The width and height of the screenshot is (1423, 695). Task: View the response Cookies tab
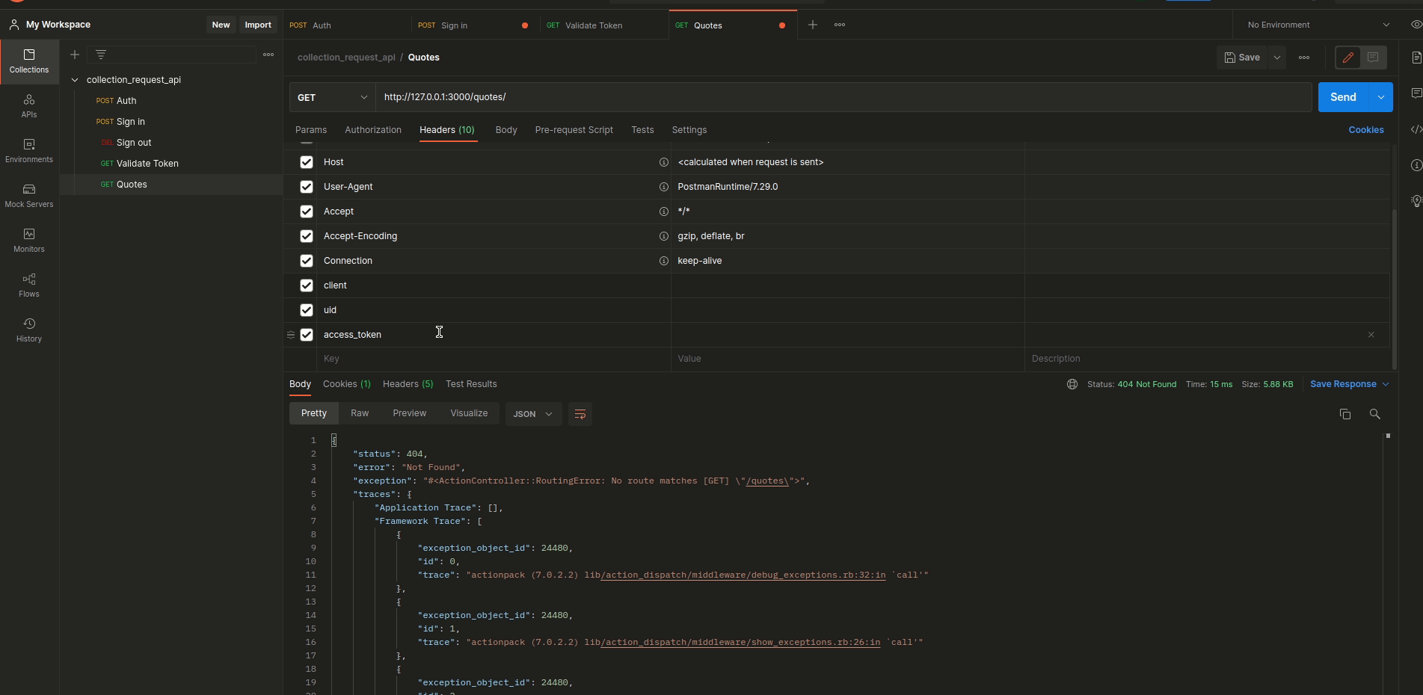pos(347,384)
